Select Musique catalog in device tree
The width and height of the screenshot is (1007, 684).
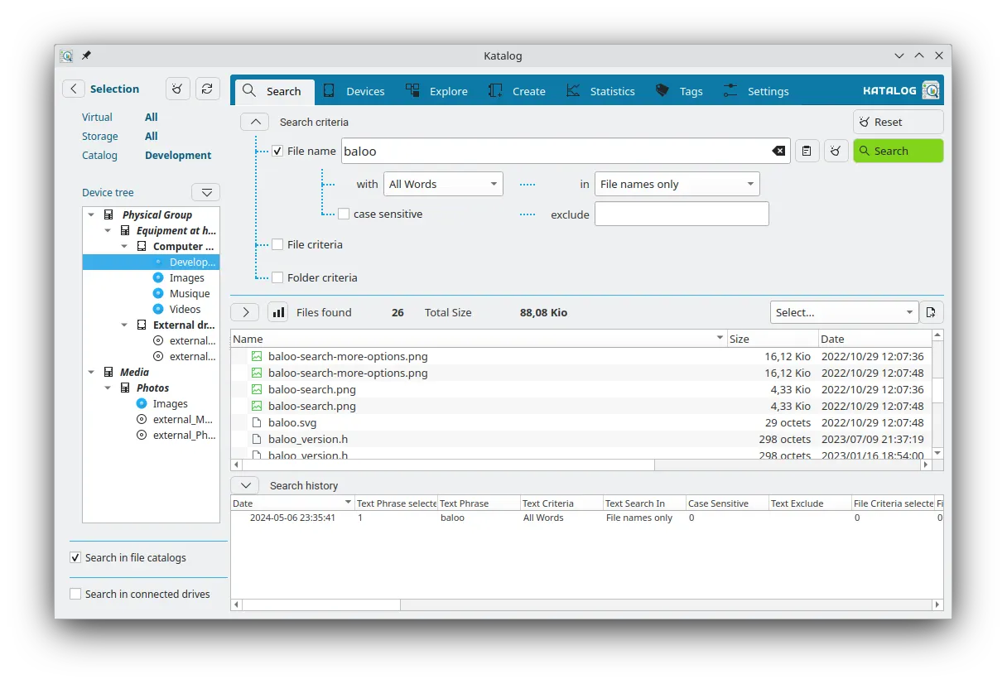(189, 293)
